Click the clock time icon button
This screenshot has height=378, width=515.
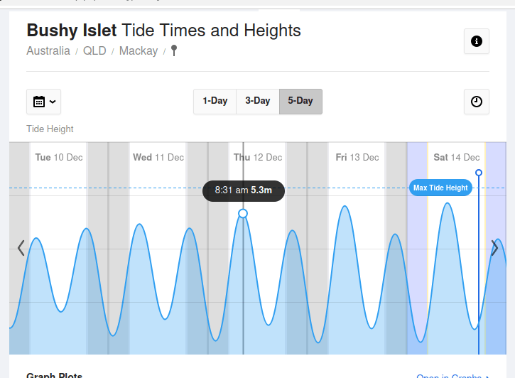pyautogui.click(x=477, y=102)
